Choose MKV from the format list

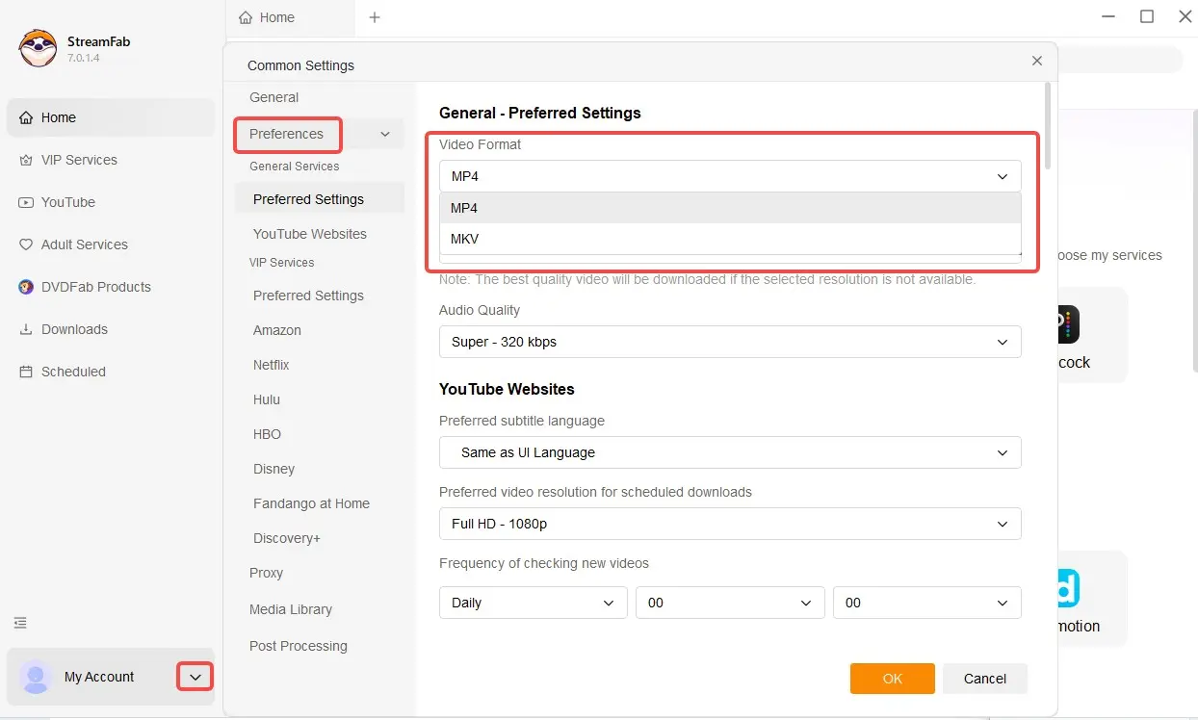(x=730, y=239)
